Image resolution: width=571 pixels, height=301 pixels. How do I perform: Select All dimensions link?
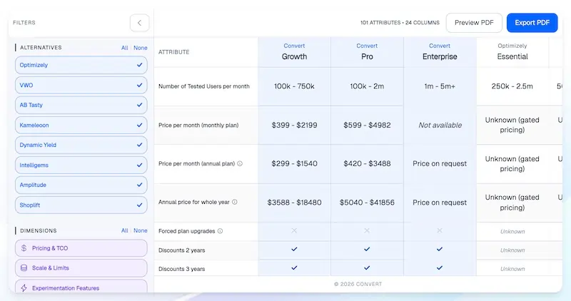click(x=124, y=231)
